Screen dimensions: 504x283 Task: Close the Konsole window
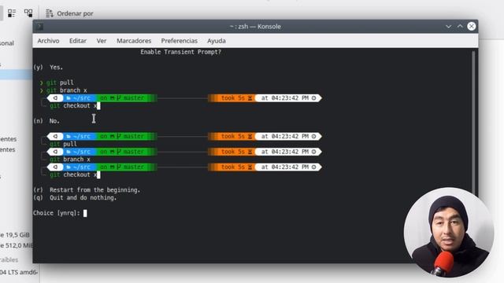tap(472, 26)
